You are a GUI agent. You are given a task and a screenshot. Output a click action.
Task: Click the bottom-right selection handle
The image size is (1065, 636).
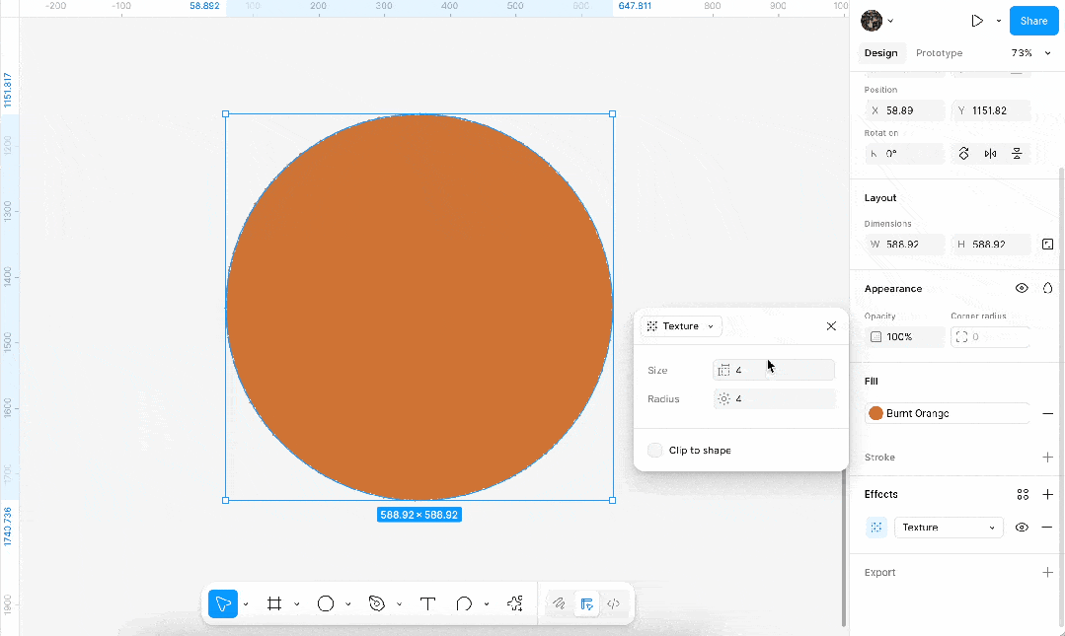coord(613,500)
